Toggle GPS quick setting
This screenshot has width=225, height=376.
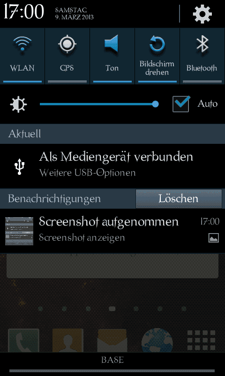coord(67,56)
